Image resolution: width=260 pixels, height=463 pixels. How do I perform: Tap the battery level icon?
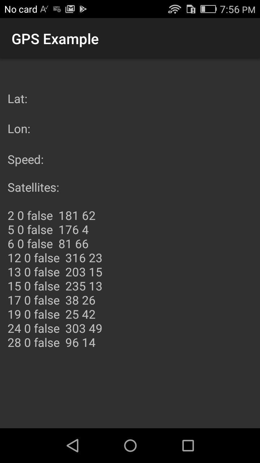click(208, 9)
